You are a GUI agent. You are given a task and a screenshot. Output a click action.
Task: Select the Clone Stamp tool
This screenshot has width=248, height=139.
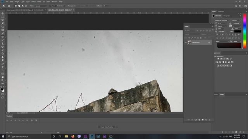click(x=3, y=44)
